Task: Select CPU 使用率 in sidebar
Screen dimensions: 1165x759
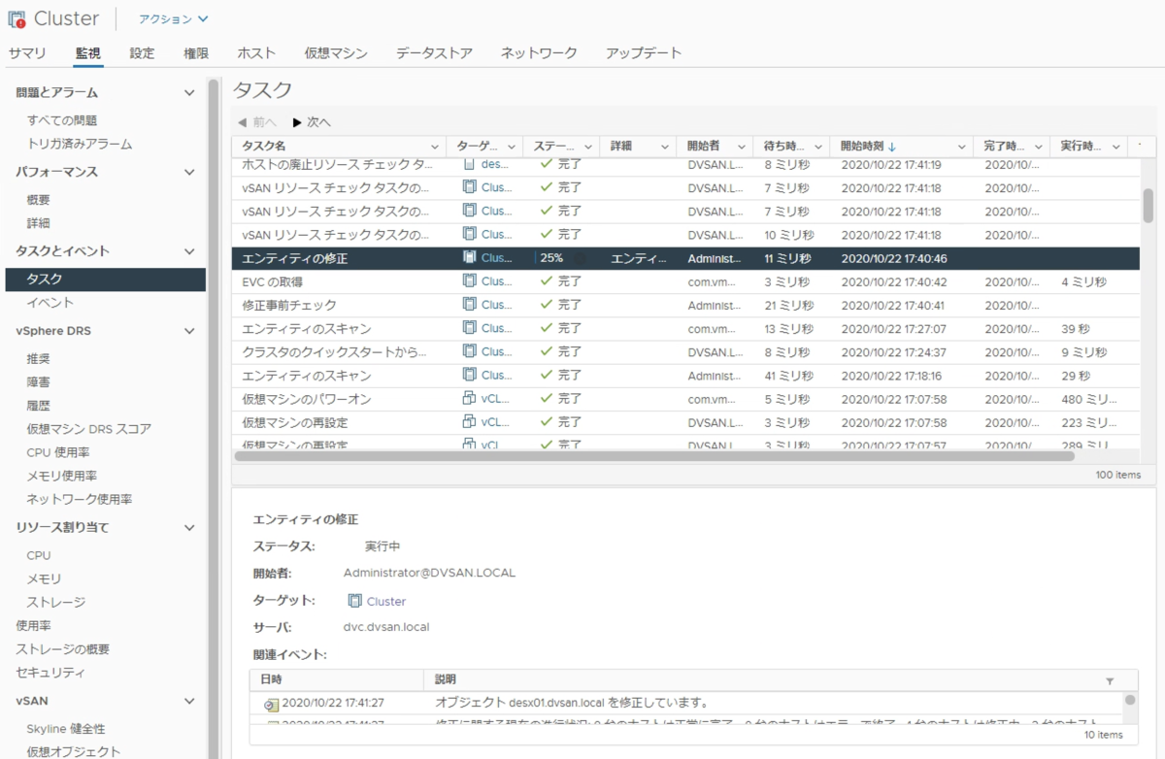Action: pos(58,452)
